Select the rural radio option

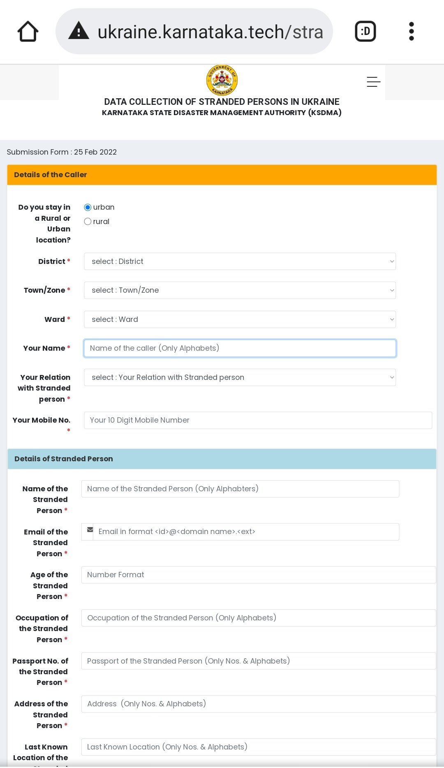pyautogui.click(x=88, y=222)
